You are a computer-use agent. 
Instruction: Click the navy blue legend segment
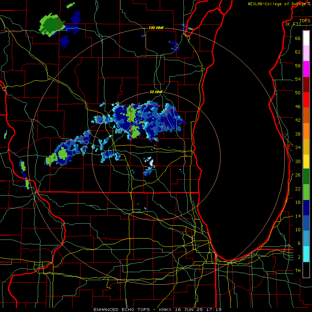pyautogui.click(x=306, y=208)
